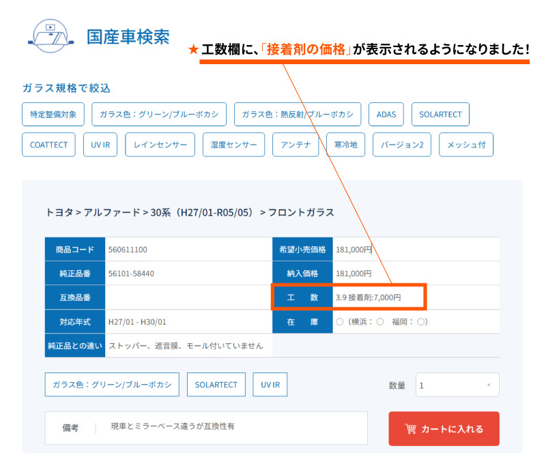Select the 横浜 stock radio circle
This screenshot has height=453, width=546.
click(380, 322)
